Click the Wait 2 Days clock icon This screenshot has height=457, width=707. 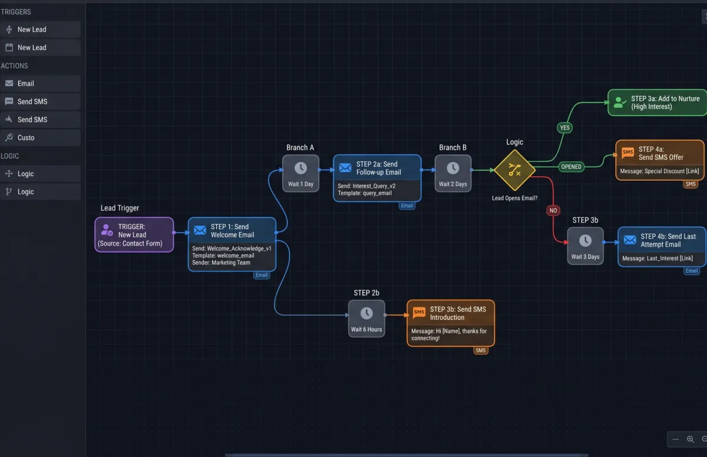coord(453,168)
